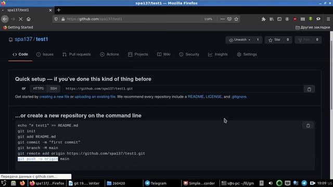Viewport: 333px width, 187px height.
Task: Click the green circle tray icon
Action: [279, 183]
